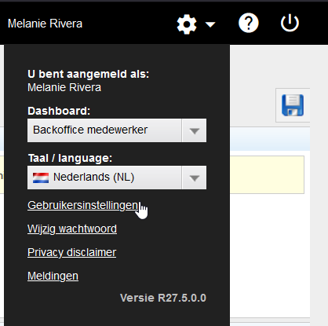The image size is (328, 326).
Task: Open help via the question mark icon
Action: point(249,23)
